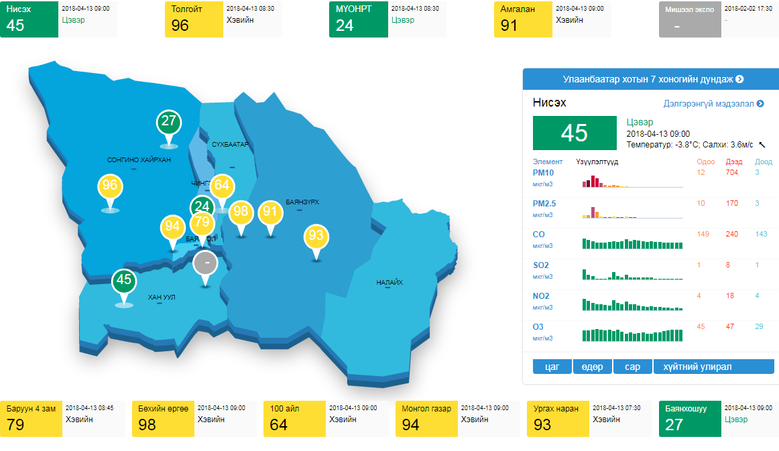Click the yellow map pin showing 96
The height and width of the screenshot is (451, 779).
coord(110,186)
